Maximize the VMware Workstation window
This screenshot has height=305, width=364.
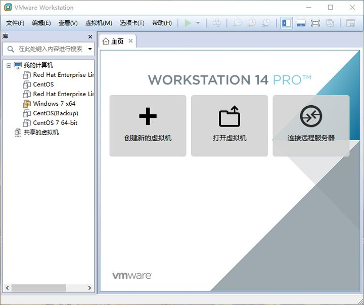pyautogui.click(x=330, y=8)
